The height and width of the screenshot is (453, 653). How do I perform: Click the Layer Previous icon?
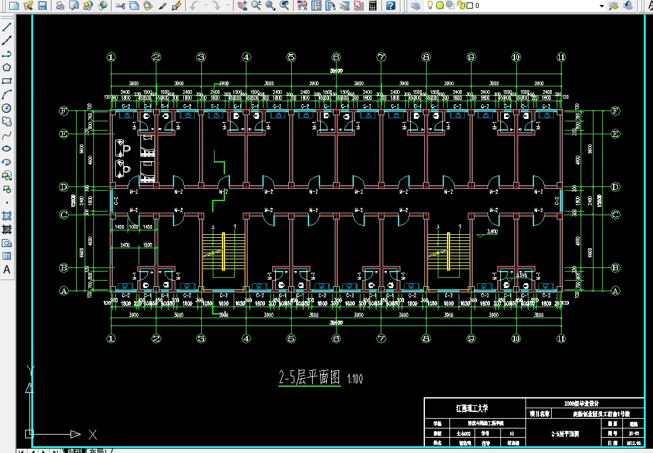click(x=628, y=6)
